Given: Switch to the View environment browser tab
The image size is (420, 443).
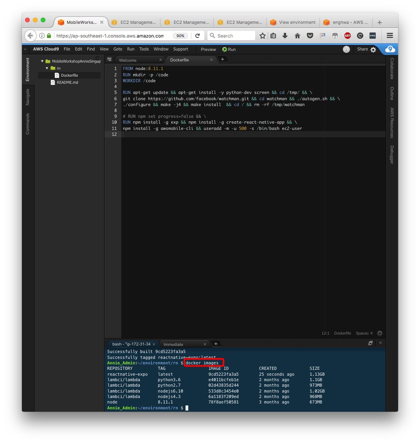Looking at the screenshot, I should coord(292,22).
